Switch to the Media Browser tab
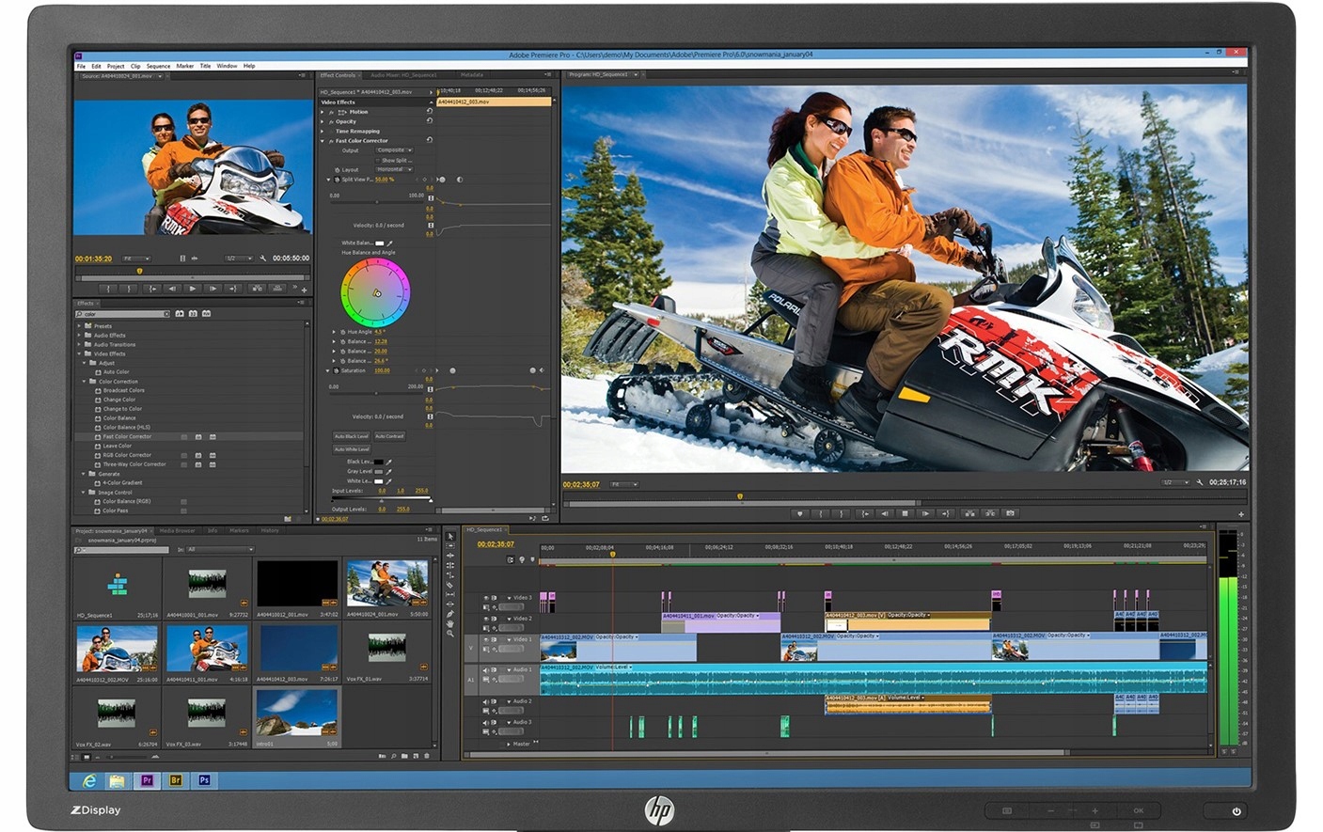The width and height of the screenshot is (1323, 832). (x=177, y=531)
